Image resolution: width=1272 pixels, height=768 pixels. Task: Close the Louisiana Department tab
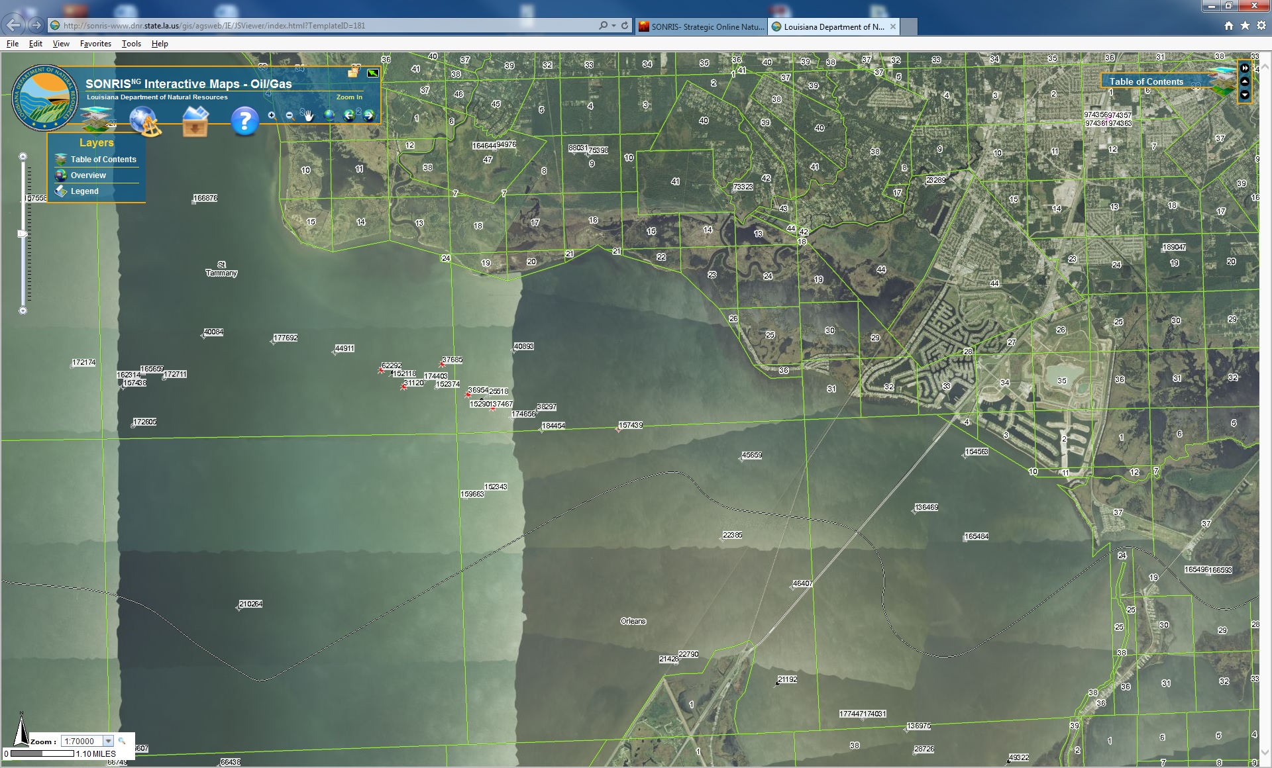[x=893, y=26]
